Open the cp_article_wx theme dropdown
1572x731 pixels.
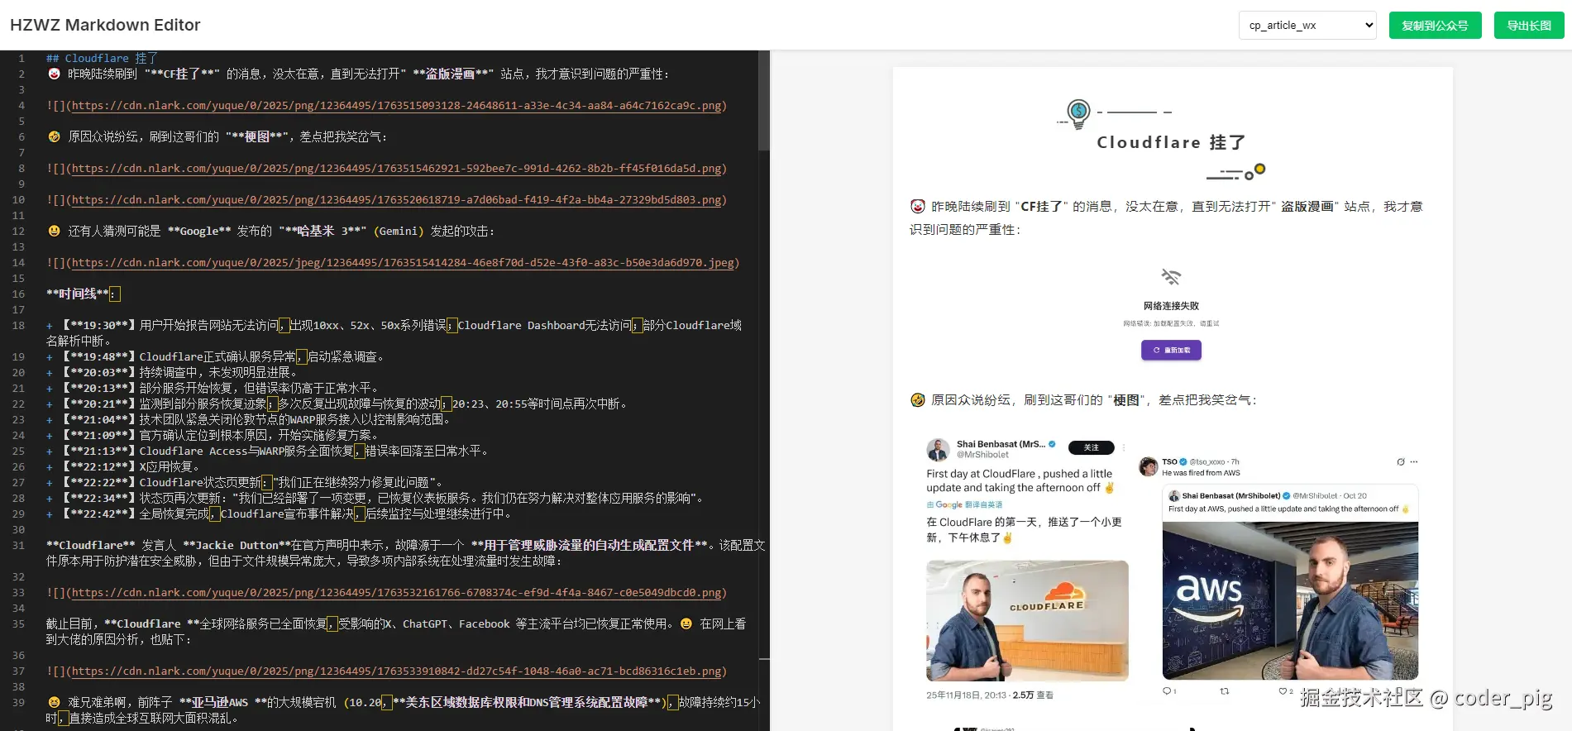point(1307,25)
